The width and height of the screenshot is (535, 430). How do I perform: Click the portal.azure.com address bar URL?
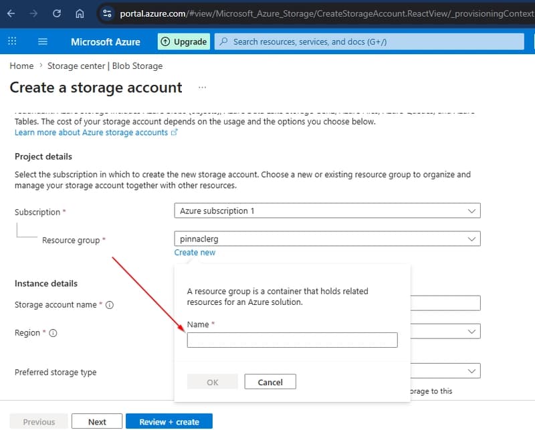[x=326, y=13]
